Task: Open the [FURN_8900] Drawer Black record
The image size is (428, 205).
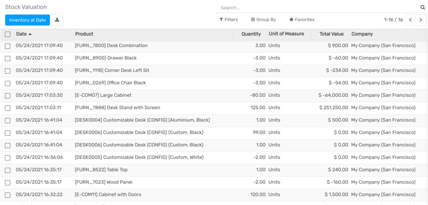Action: [x=106, y=58]
